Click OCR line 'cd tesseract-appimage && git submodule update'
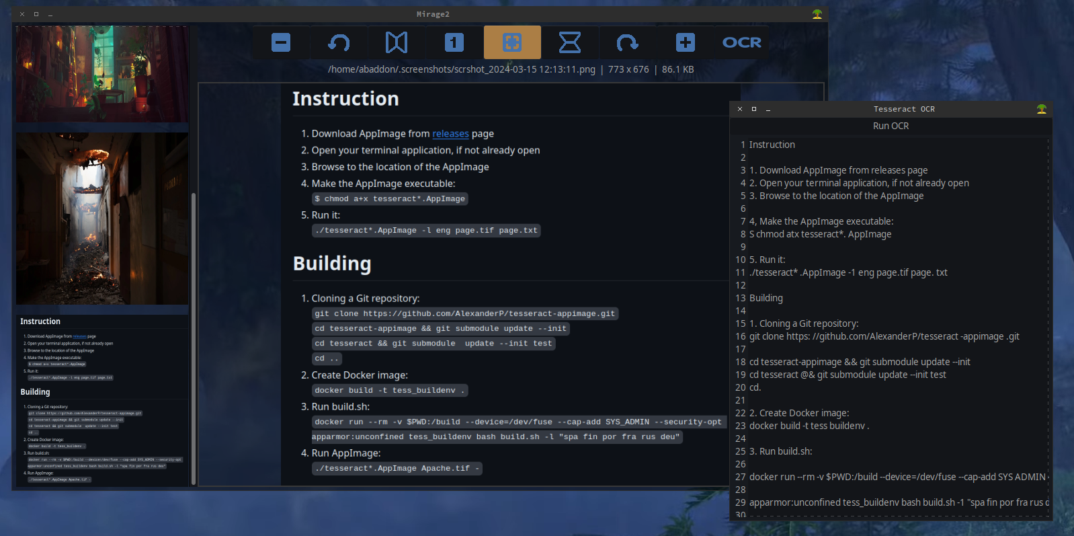 tap(860, 362)
